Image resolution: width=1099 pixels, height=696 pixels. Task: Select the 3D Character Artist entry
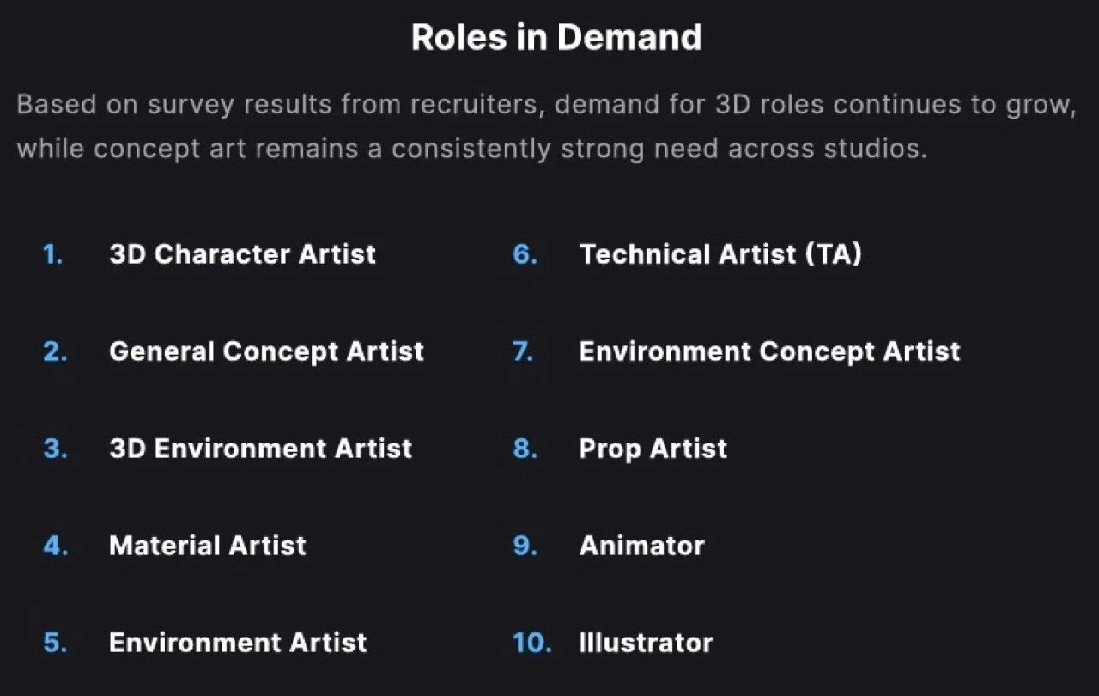point(243,254)
